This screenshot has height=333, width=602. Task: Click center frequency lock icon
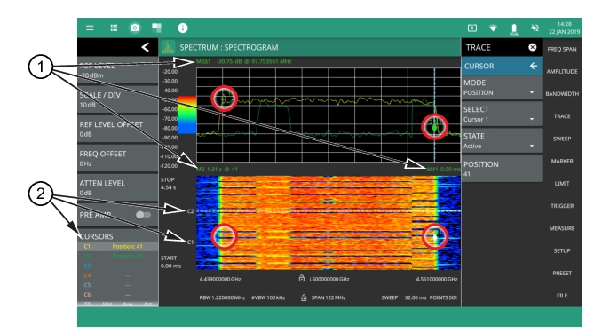(x=302, y=278)
